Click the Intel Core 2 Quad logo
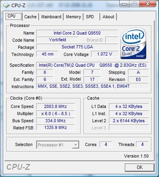This screenshot has height=177, width=159. point(133,43)
